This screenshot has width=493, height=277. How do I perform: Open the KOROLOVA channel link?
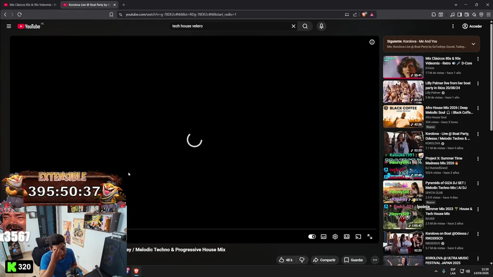pos(433,143)
